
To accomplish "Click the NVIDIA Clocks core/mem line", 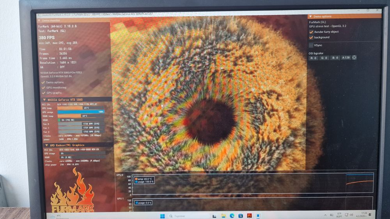I will point(72,136).
